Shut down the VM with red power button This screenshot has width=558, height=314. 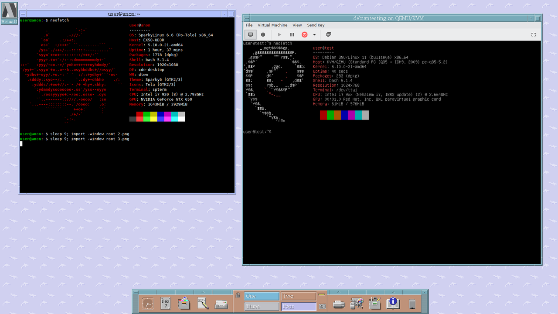[305, 34]
